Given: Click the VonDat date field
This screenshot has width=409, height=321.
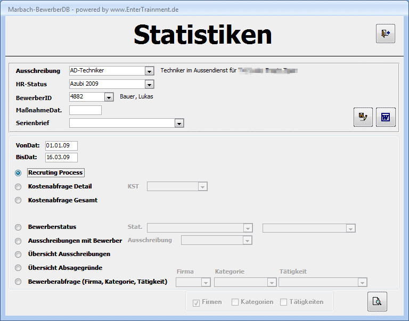Looking at the screenshot, I should coord(61,145).
